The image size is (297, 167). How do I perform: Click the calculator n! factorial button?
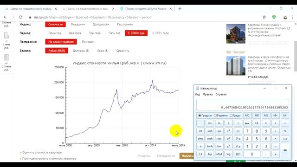click(238, 131)
